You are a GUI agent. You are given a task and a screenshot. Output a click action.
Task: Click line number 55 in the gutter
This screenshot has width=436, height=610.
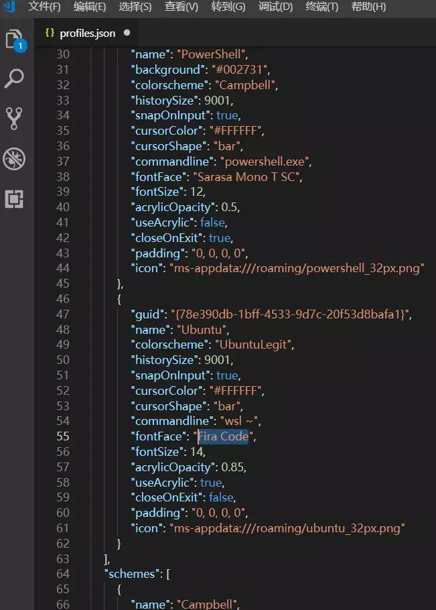point(62,436)
